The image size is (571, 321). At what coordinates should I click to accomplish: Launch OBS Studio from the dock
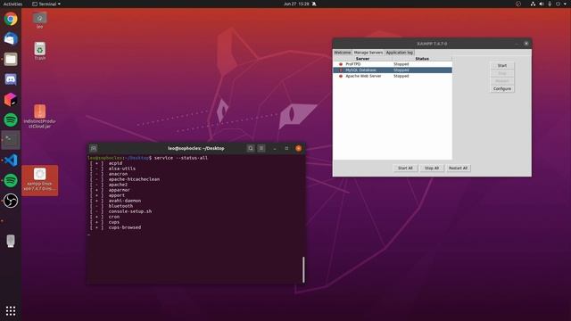11,201
